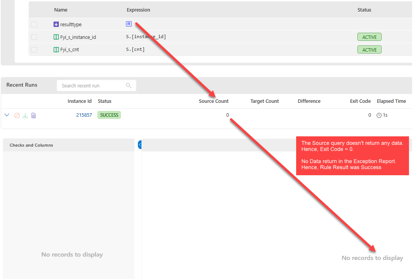Click the clock icon next to 1s
The width and height of the screenshot is (414, 280).
[x=379, y=115]
